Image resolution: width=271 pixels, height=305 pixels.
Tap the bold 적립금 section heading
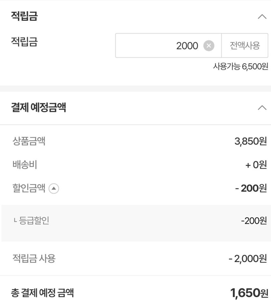24,16
